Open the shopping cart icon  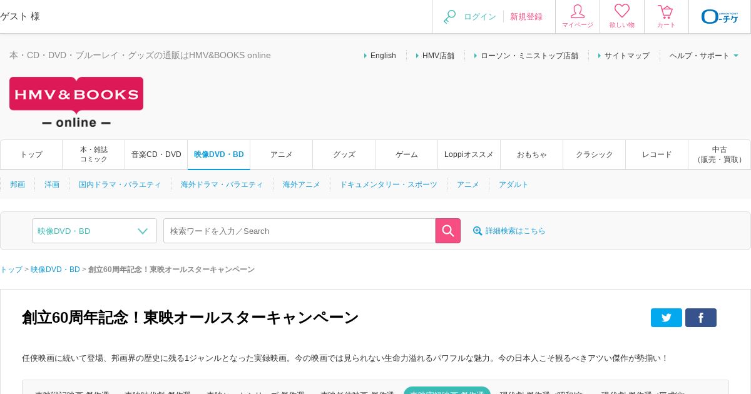(666, 12)
